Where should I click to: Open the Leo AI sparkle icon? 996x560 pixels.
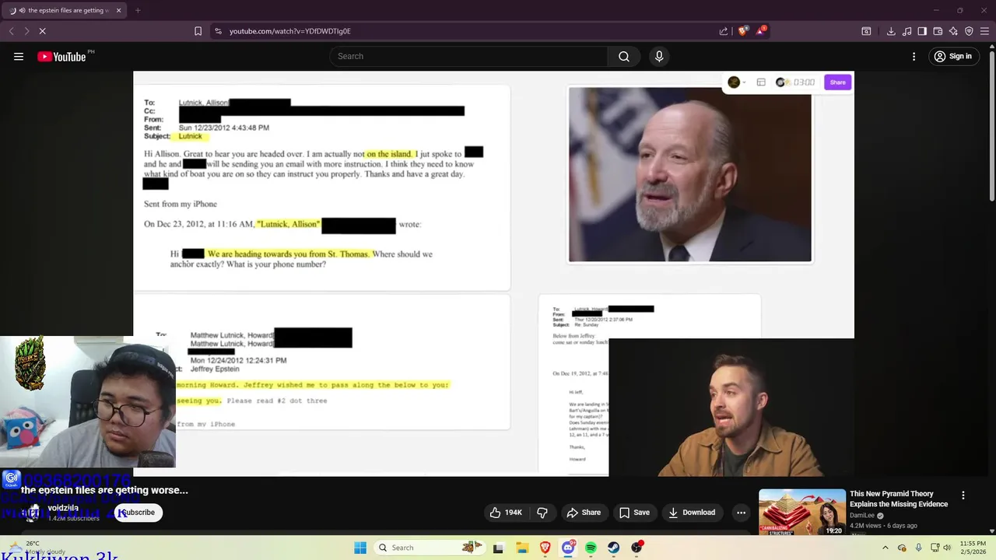point(953,31)
